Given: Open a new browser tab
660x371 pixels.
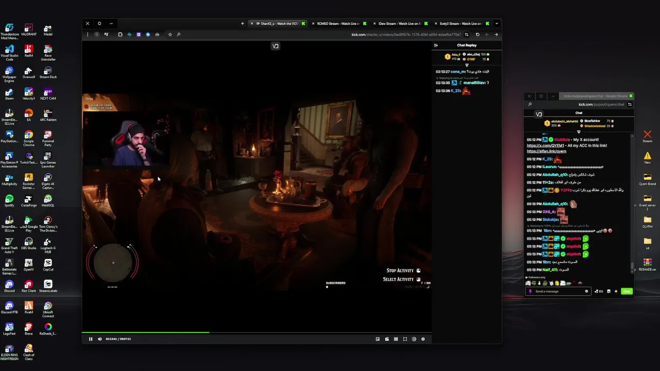Looking at the screenshot, I should pos(242,24).
